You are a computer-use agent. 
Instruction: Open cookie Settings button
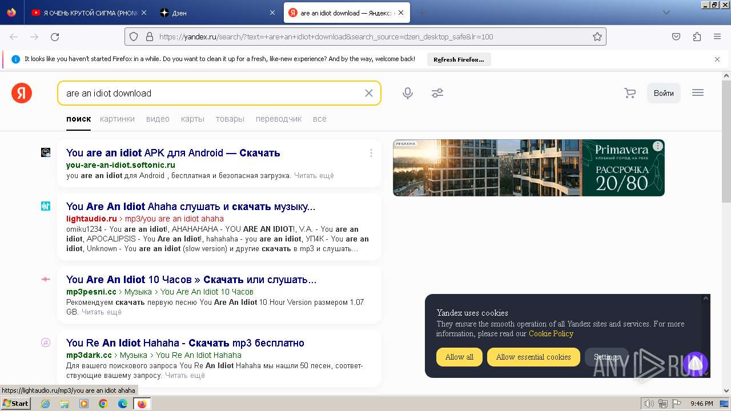[607, 357]
